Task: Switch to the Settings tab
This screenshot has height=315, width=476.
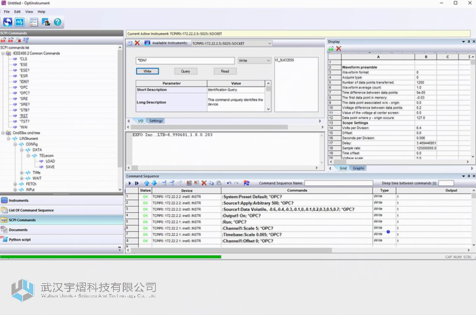Action: click(x=156, y=121)
